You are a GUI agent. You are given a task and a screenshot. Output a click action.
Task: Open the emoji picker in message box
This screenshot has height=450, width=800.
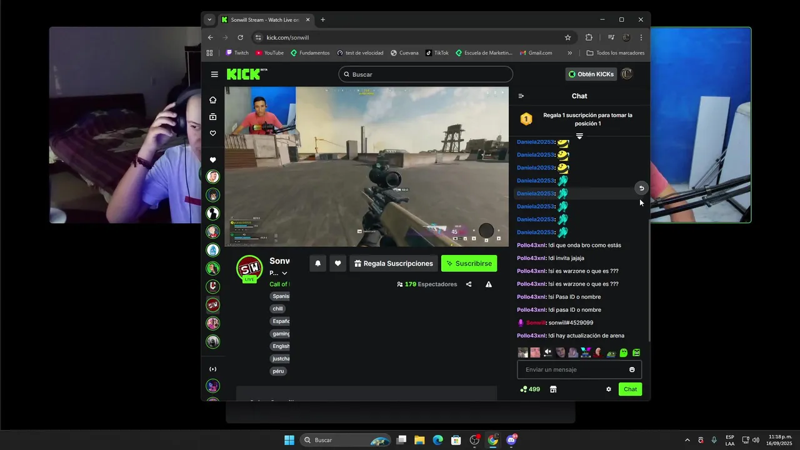(632, 369)
